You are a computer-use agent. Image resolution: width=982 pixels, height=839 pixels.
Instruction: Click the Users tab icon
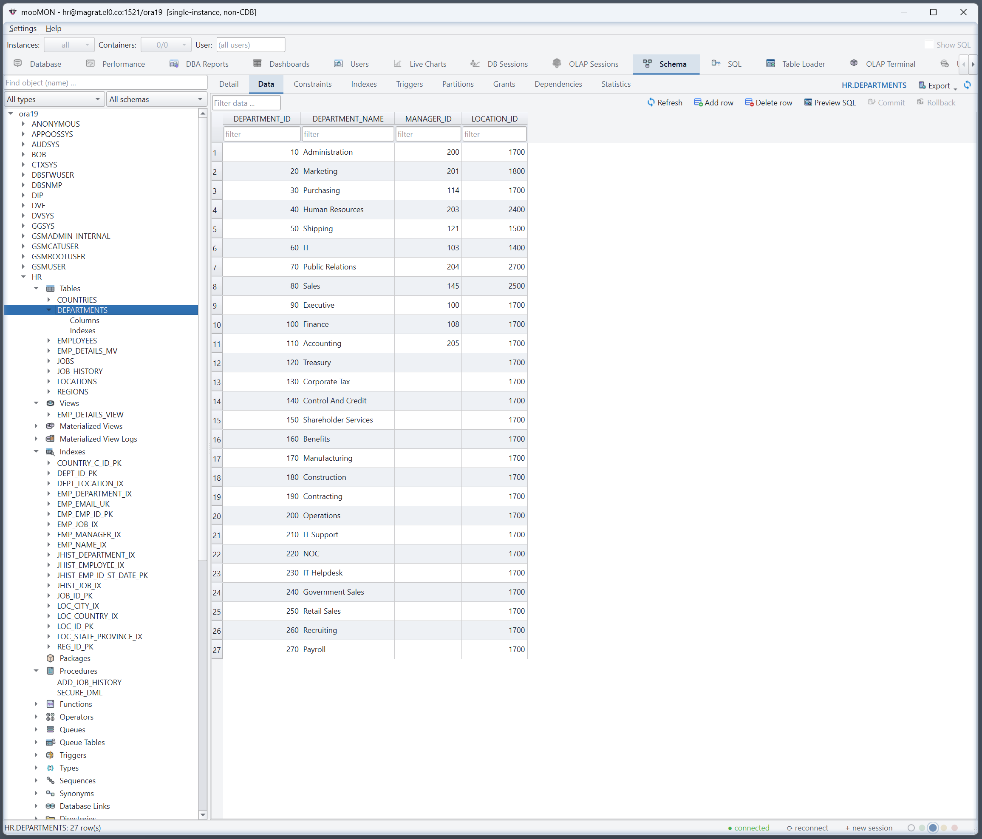(338, 63)
